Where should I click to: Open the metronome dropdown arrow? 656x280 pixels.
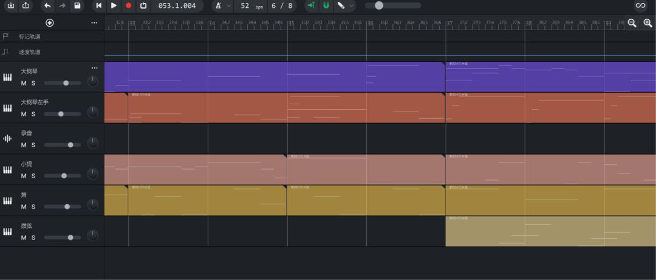(228, 6)
